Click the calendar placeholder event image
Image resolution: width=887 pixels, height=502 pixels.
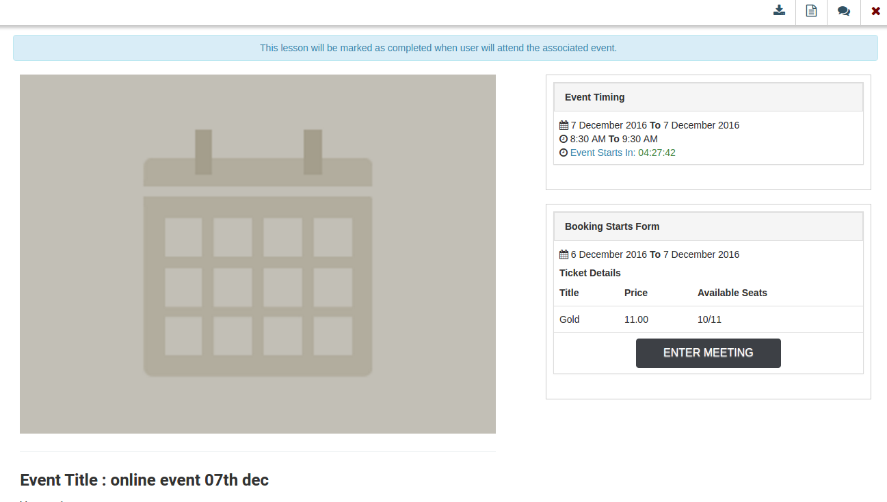257,254
